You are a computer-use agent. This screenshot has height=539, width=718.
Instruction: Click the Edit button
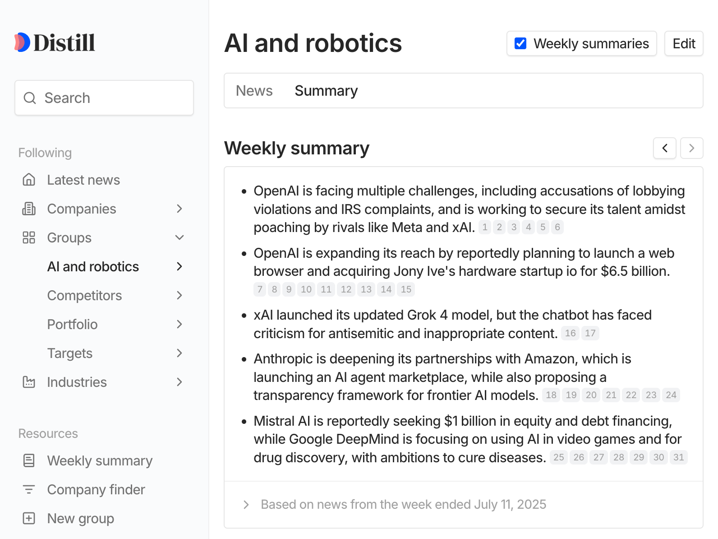(x=684, y=43)
